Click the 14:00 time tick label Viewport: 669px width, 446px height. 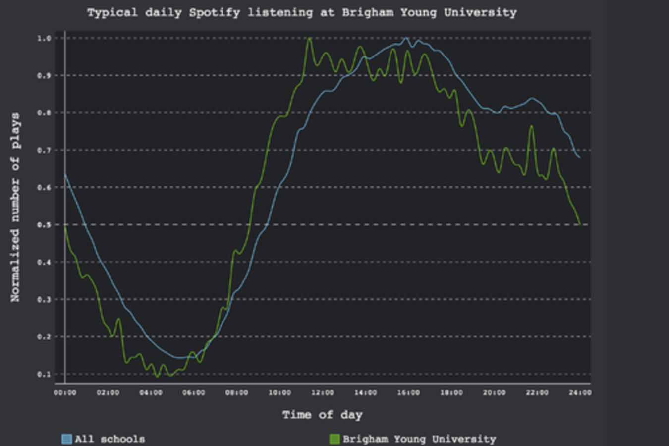tap(365, 393)
